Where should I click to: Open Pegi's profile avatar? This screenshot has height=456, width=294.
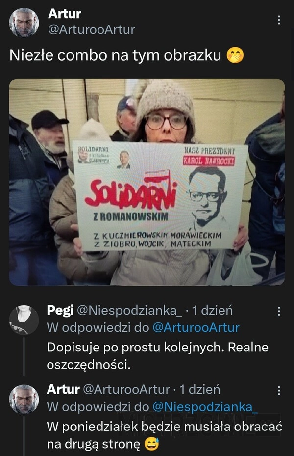[24, 320]
